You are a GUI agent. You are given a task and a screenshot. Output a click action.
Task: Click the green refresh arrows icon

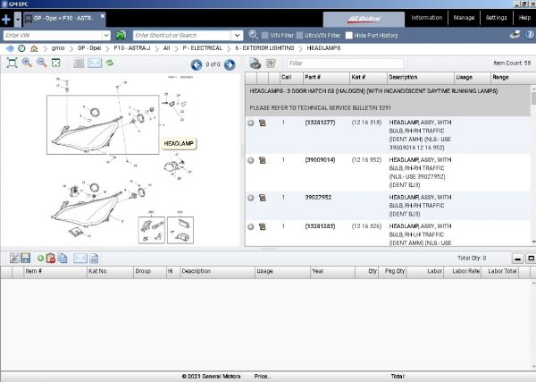[110, 63]
